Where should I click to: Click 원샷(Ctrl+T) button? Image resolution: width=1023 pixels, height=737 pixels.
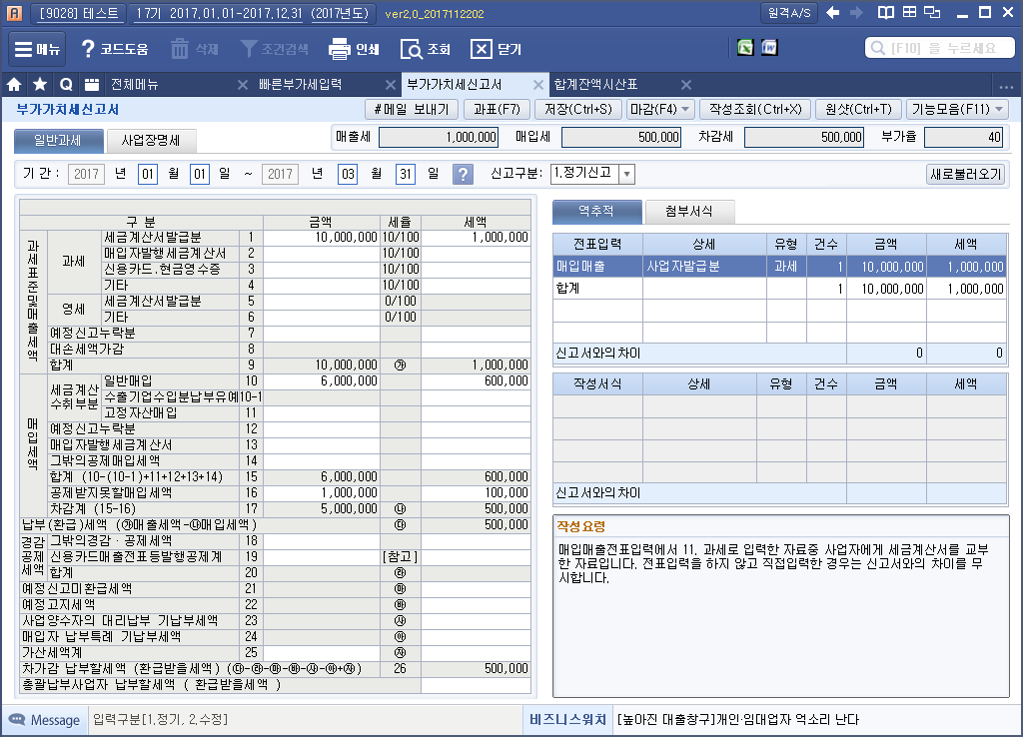pos(858,110)
